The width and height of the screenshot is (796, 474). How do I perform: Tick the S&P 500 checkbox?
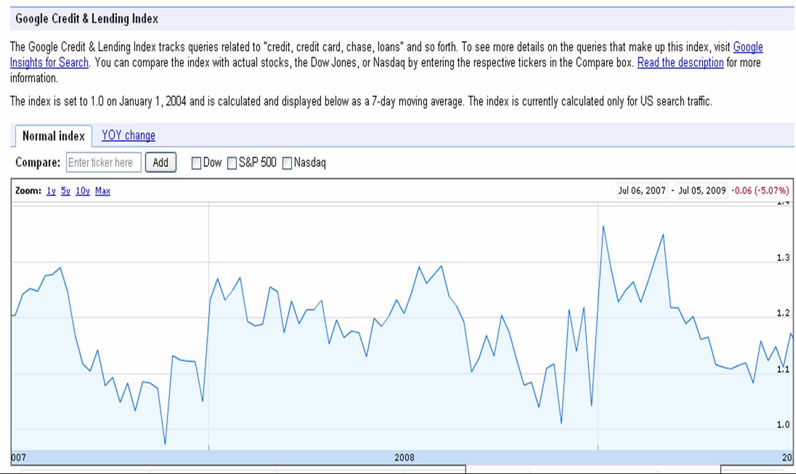pos(232,163)
